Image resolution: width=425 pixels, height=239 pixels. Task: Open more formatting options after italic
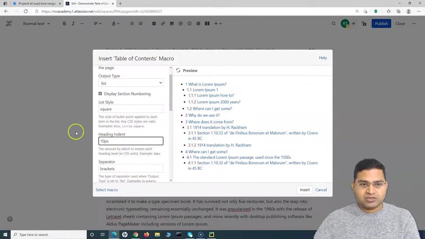[82, 24]
